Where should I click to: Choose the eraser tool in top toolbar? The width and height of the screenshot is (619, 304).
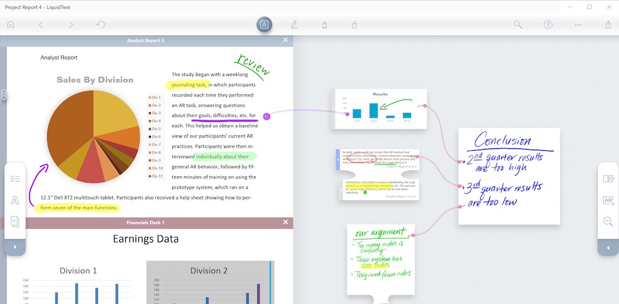point(354,24)
